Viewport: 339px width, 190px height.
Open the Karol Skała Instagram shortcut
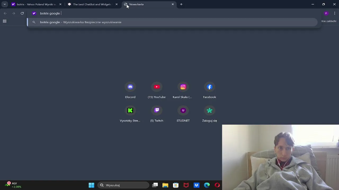pyautogui.click(x=183, y=91)
